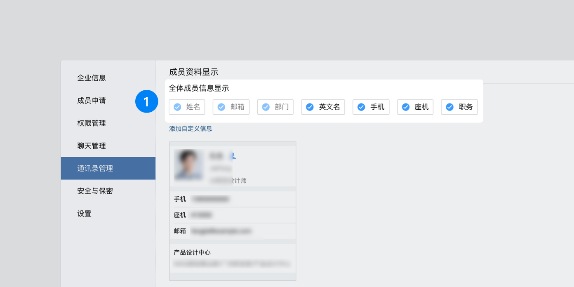Go to 权限管理 section
The height and width of the screenshot is (287, 574).
tap(108, 123)
